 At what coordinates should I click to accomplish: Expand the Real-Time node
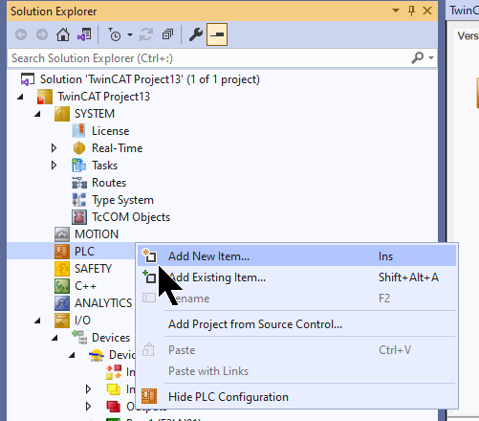(x=54, y=148)
